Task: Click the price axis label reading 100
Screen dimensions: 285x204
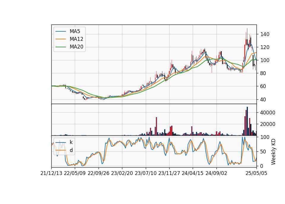Action: coord(265,60)
